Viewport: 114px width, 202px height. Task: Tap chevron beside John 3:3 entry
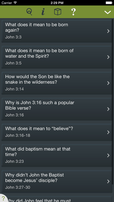(108, 31)
